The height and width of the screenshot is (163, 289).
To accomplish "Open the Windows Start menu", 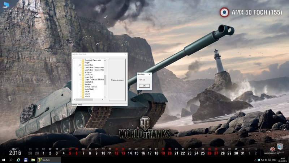I will tap(3, 160).
